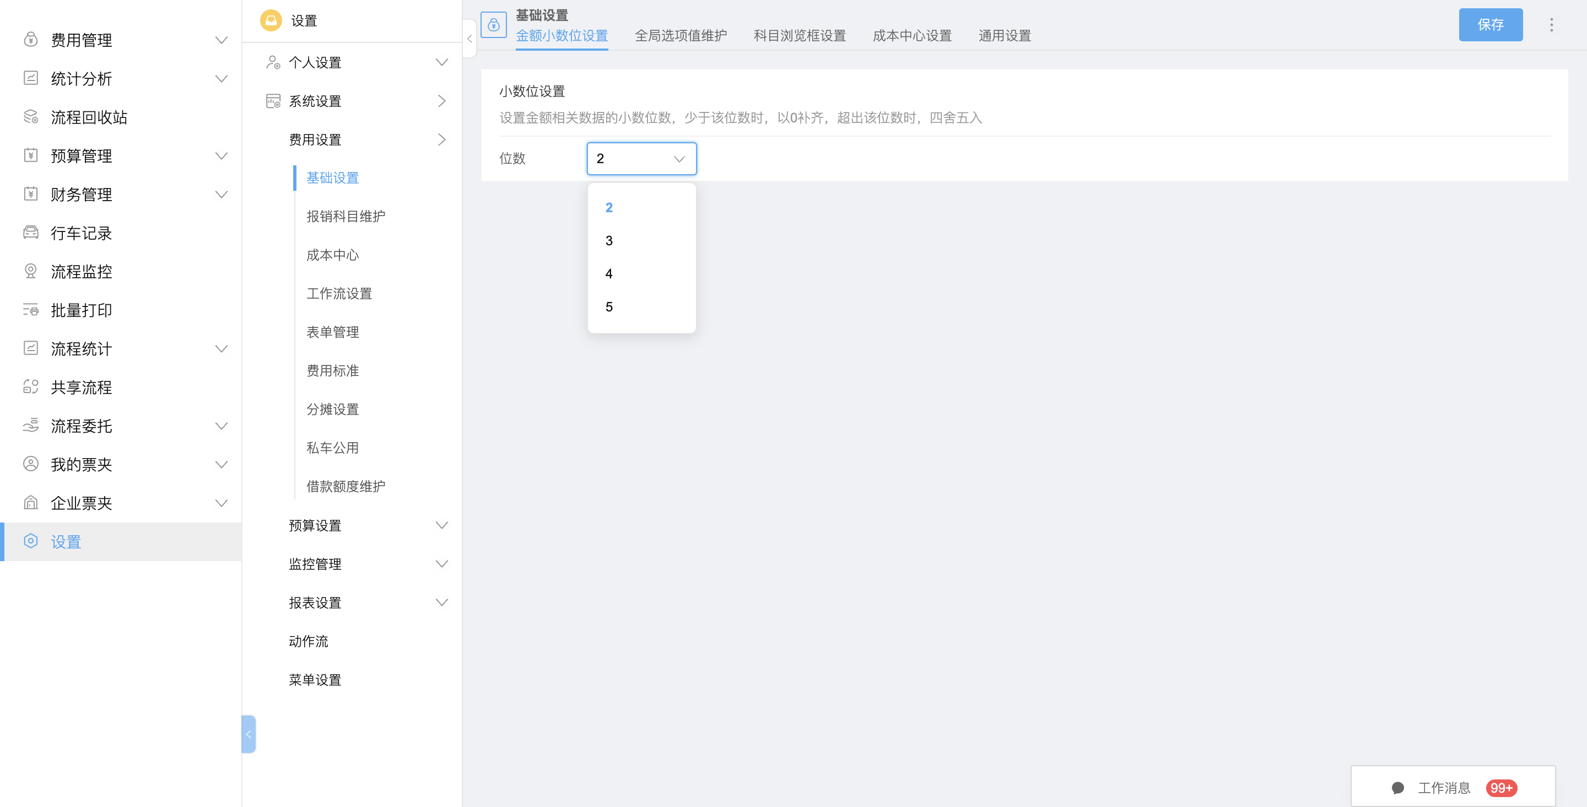This screenshot has height=807, width=1587.
Task: Click the 基础设置 page header icon
Action: pos(494,25)
